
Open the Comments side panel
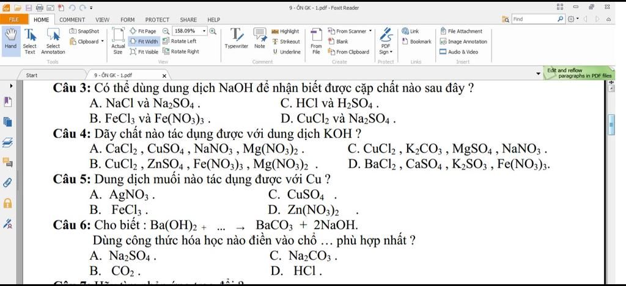click(x=7, y=162)
